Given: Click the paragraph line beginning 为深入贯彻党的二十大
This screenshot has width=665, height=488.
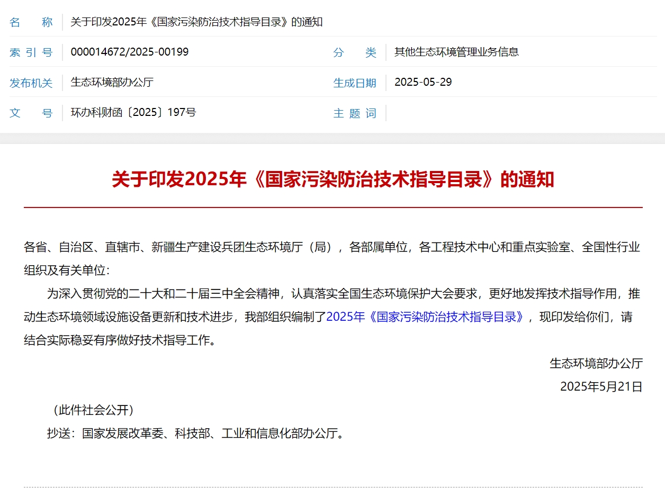Looking at the screenshot, I should pos(344,294).
